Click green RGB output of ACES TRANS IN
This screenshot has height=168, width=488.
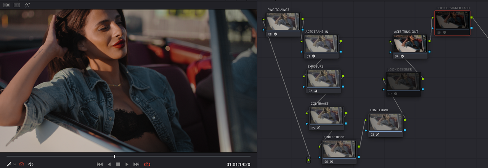point(340,41)
